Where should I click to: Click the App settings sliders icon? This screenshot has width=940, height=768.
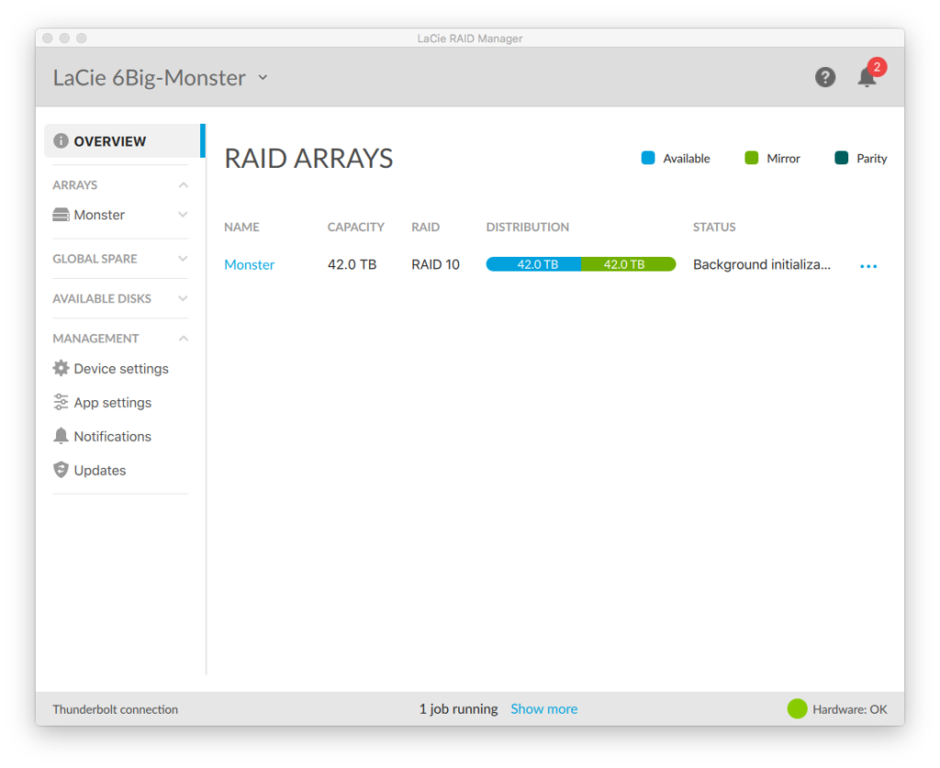click(x=62, y=402)
